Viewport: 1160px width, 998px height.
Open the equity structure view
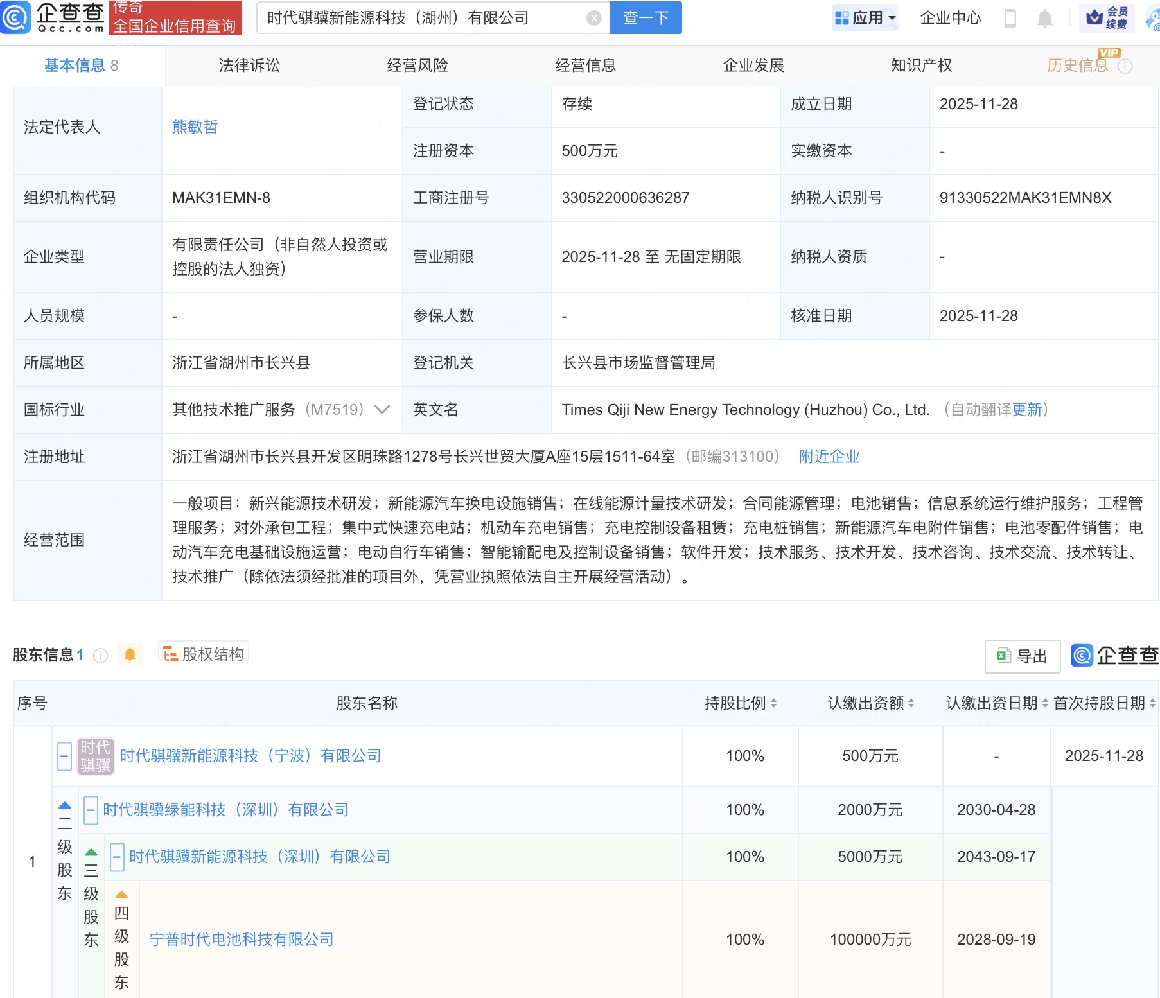[204, 654]
